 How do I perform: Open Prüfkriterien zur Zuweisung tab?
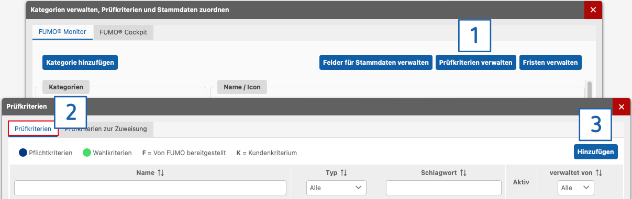click(x=106, y=128)
